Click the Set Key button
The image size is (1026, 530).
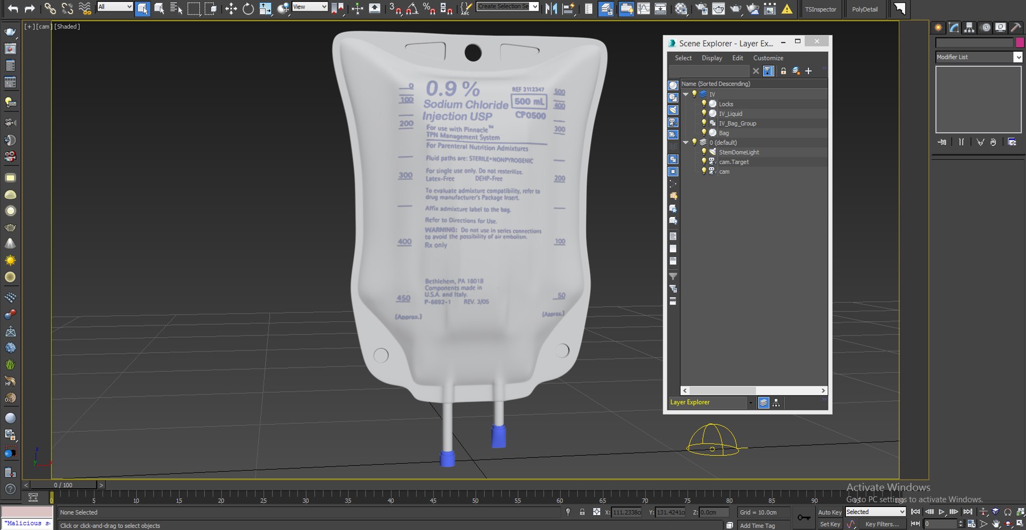click(x=830, y=524)
